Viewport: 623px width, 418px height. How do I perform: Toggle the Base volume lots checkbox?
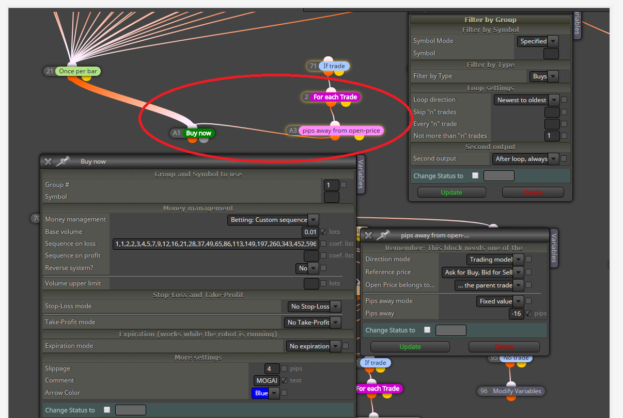(323, 232)
